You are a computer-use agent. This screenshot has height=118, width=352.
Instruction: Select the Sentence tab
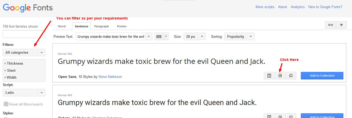(x=81, y=26)
